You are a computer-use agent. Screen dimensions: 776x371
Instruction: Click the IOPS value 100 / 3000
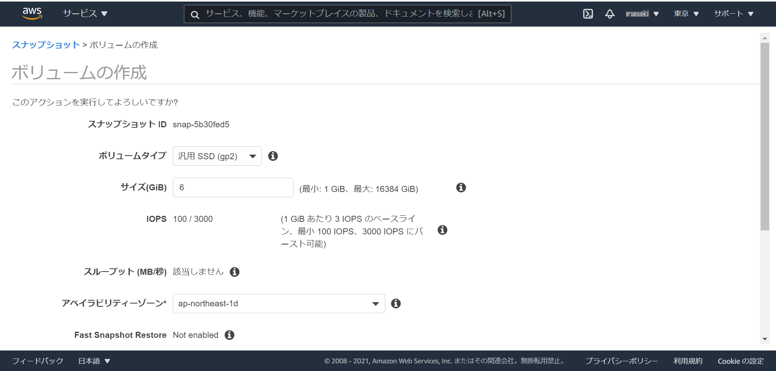(x=193, y=219)
